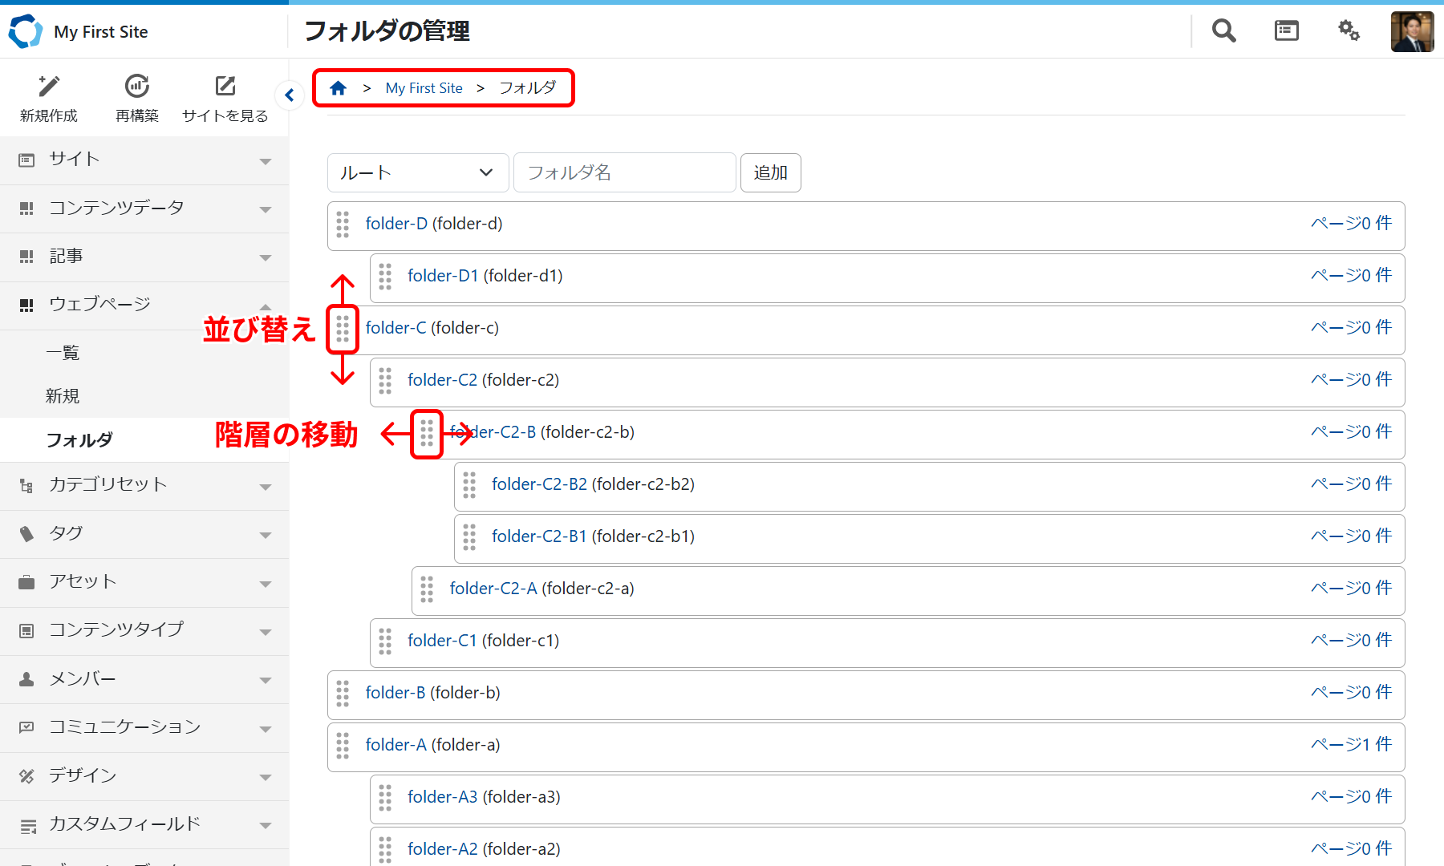Collapse the sidebar with chevron button
Image resolution: width=1444 pixels, height=866 pixels.
(x=290, y=95)
